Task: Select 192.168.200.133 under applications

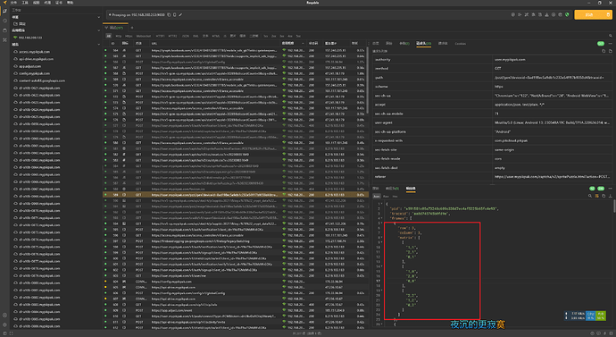Action: [x=29, y=38]
